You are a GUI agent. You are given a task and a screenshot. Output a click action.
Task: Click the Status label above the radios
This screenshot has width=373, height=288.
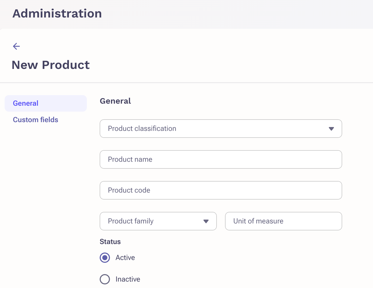pyautogui.click(x=110, y=242)
